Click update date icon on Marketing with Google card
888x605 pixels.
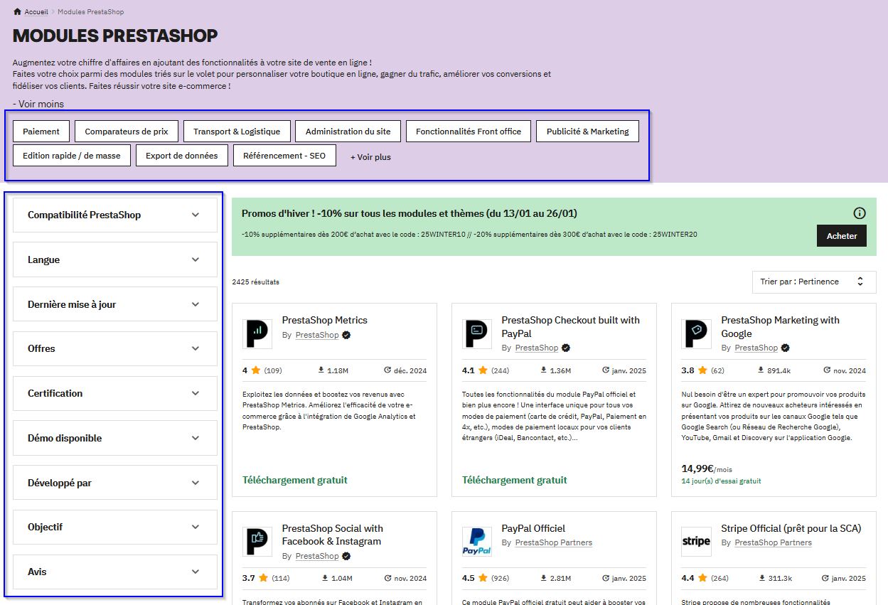[x=827, y=370]
